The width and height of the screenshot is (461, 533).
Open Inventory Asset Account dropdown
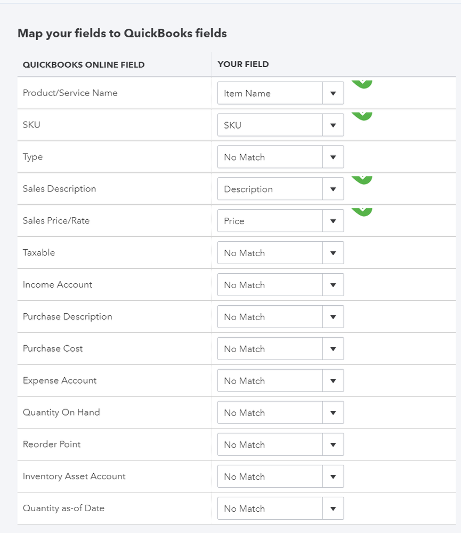click(x=280, y=476)
